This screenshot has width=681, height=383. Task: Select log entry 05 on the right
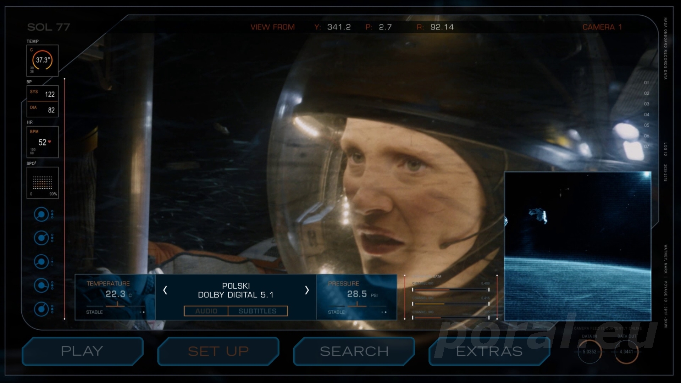(x=647, y=125)
